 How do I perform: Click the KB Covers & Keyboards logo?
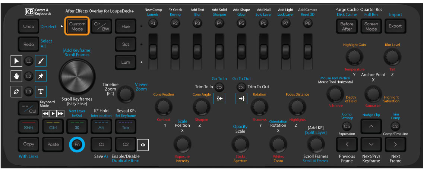(x=38, y=12)
